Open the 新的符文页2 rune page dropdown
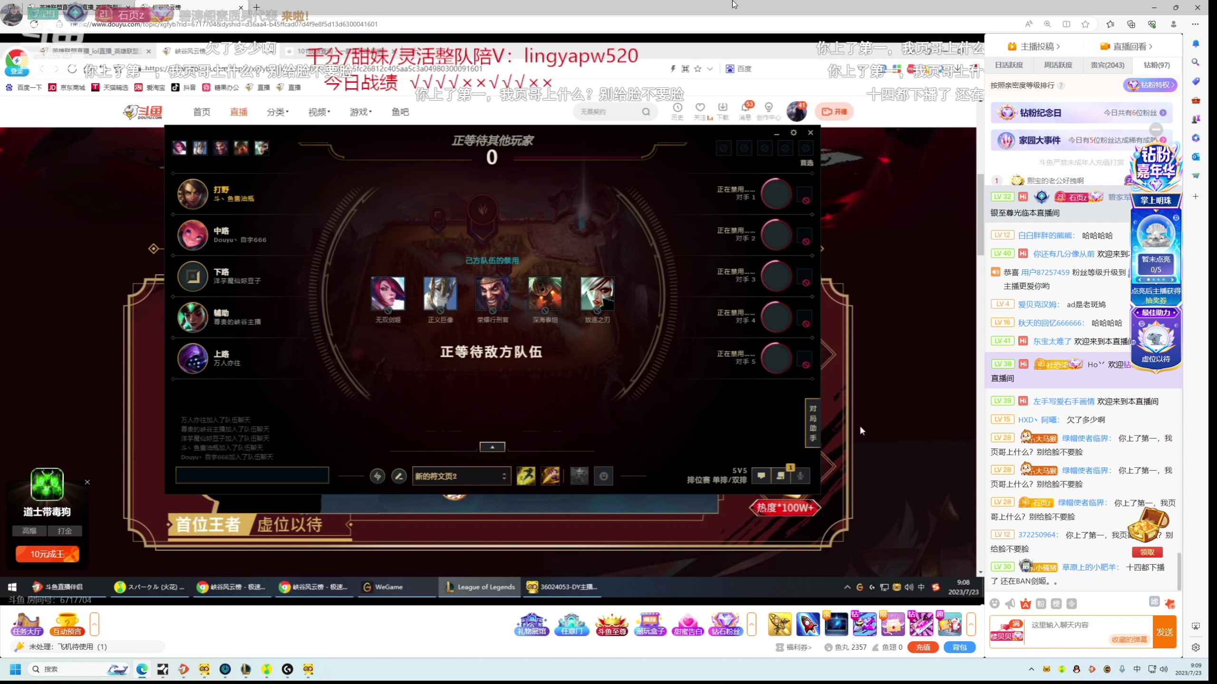 click(x=461, y=476)
